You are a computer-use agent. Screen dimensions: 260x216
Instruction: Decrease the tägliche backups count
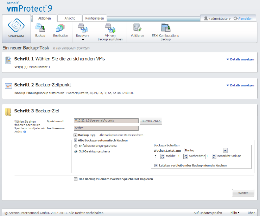pos(163,158)
